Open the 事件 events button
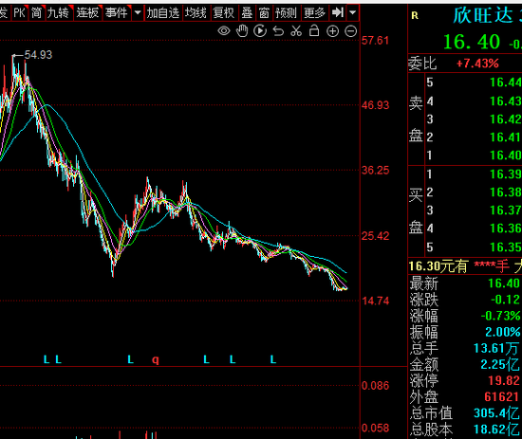Screen dimensions: 522x439 (x=117, y=13)
